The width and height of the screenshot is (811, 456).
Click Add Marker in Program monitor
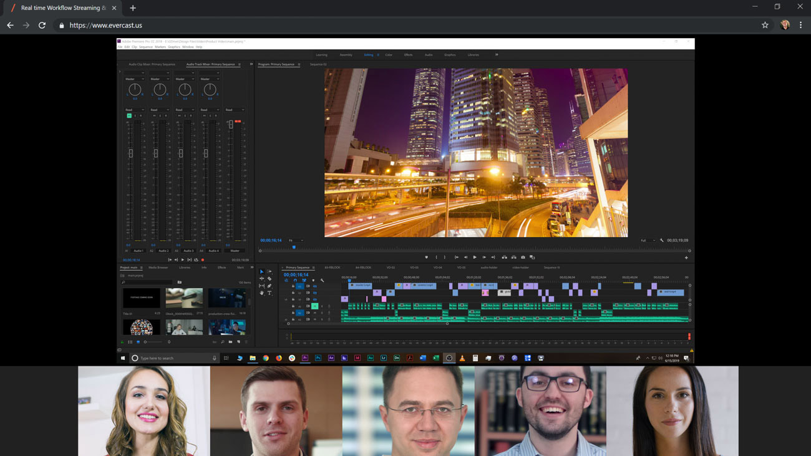pos(427,257)
